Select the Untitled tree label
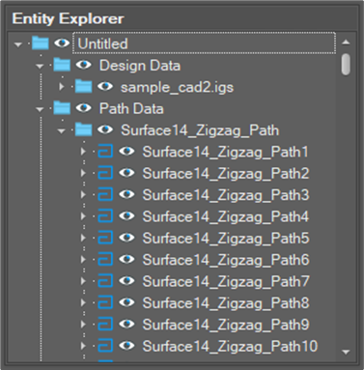Screen dimensions: 364x370 point(102,43)
